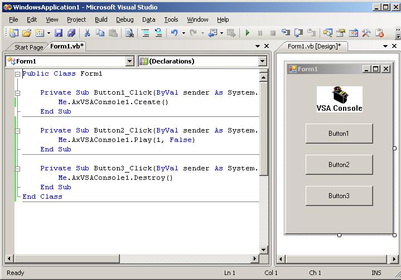Close the Form1.vb code editor tab
The height and width of the screenshot is (280, 401).
point(267,46)
